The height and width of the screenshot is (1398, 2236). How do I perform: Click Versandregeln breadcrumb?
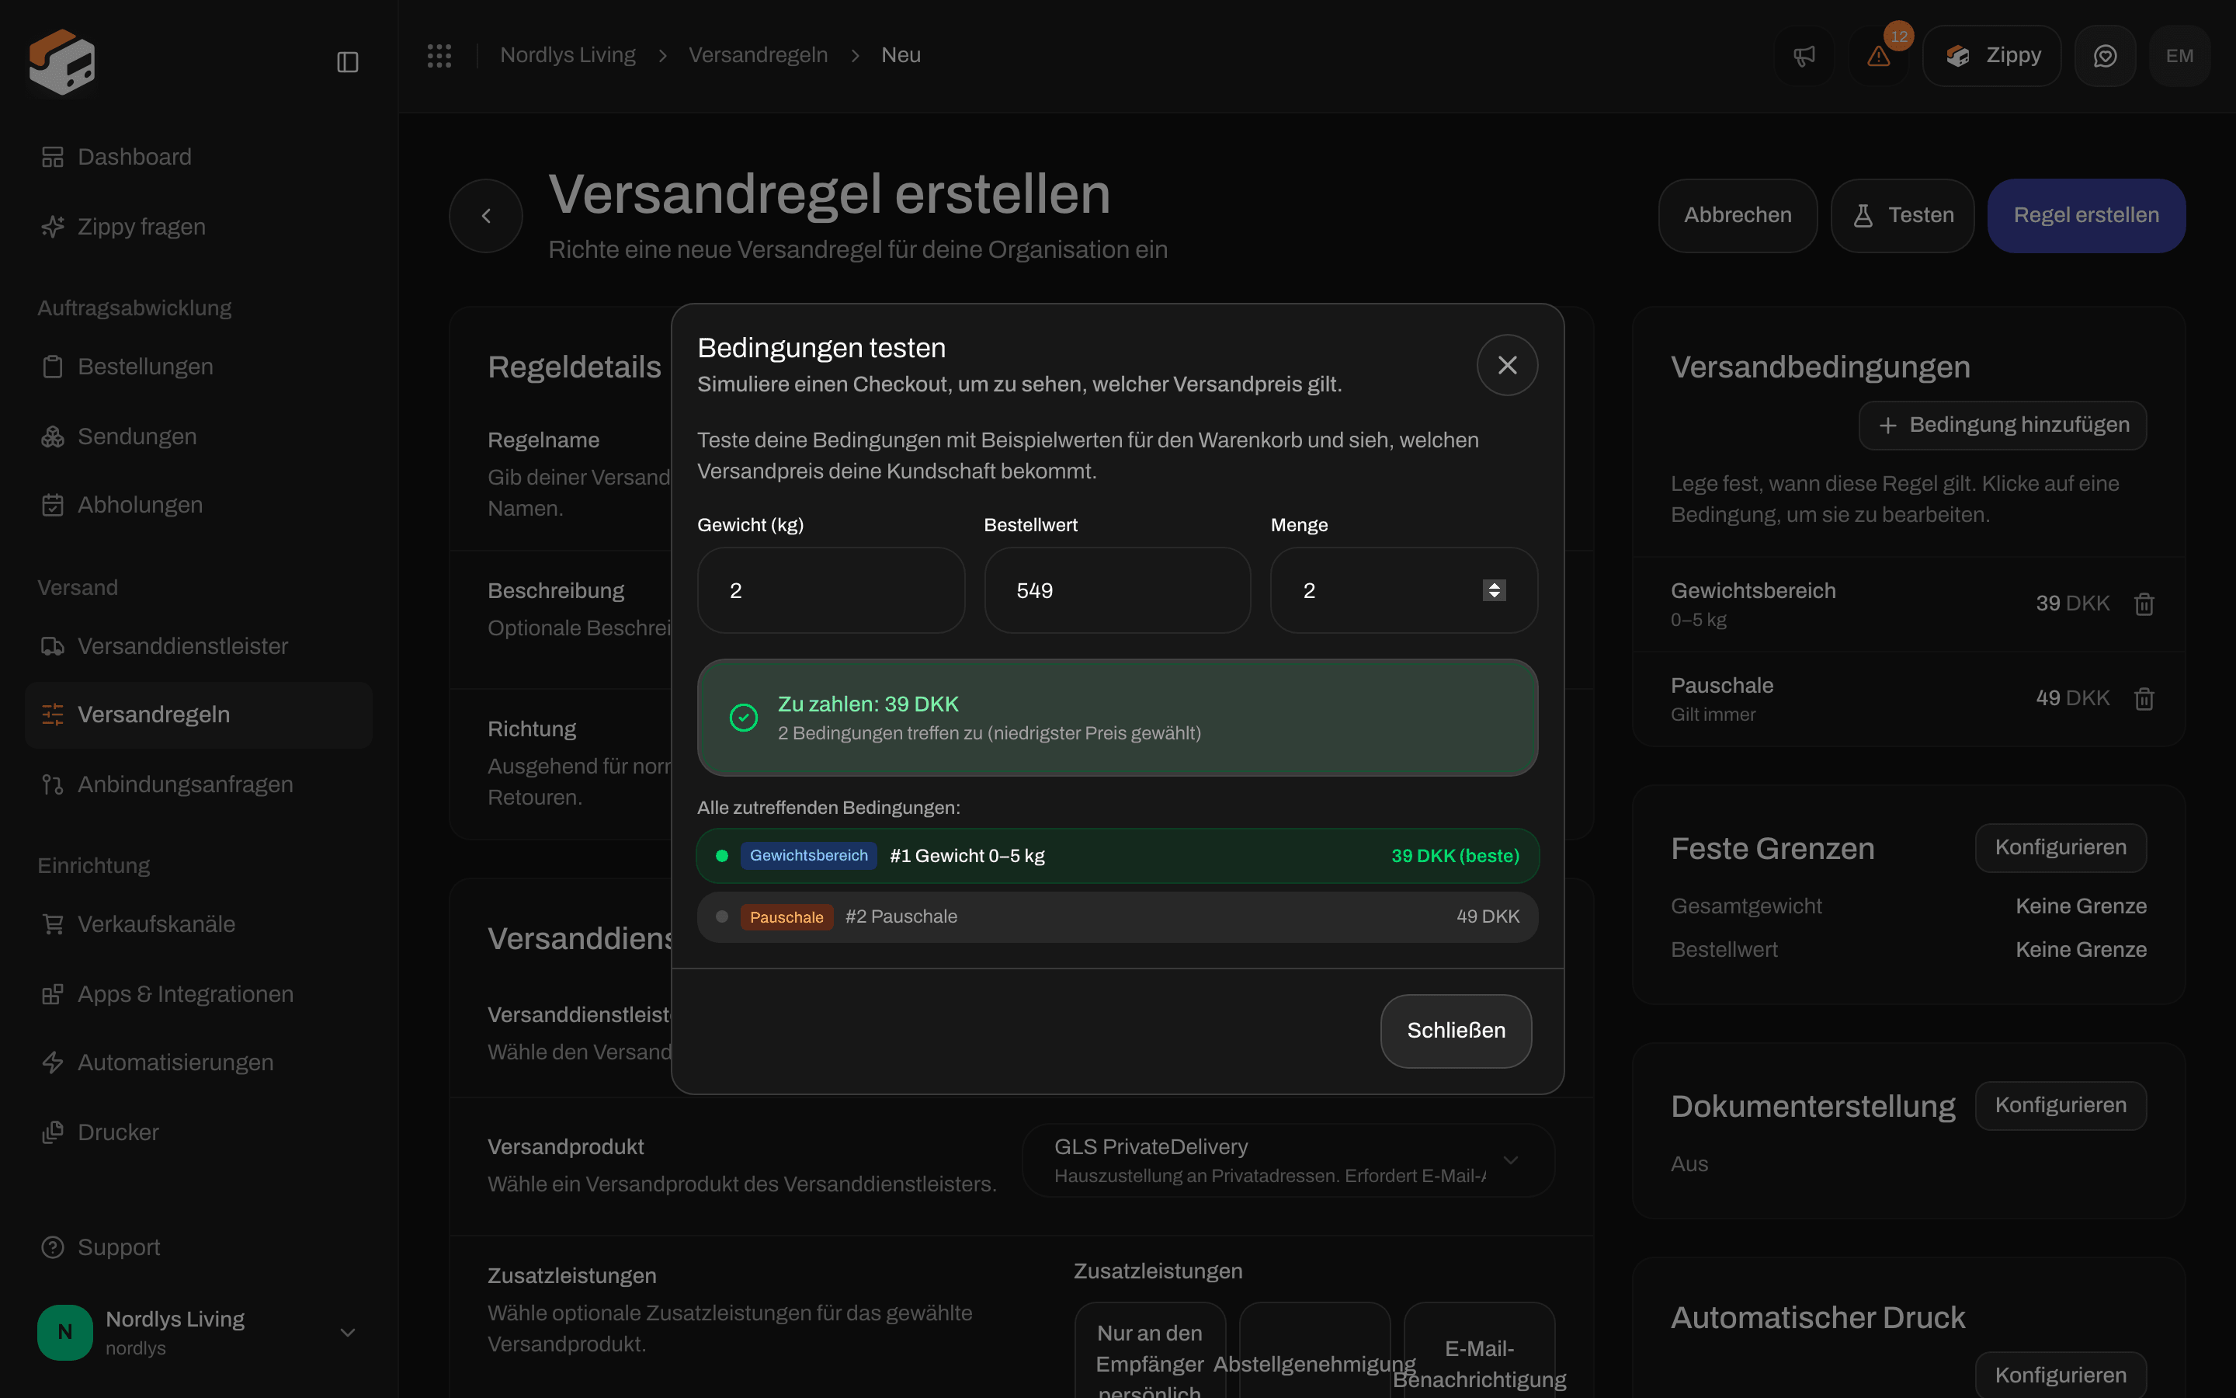758,55
